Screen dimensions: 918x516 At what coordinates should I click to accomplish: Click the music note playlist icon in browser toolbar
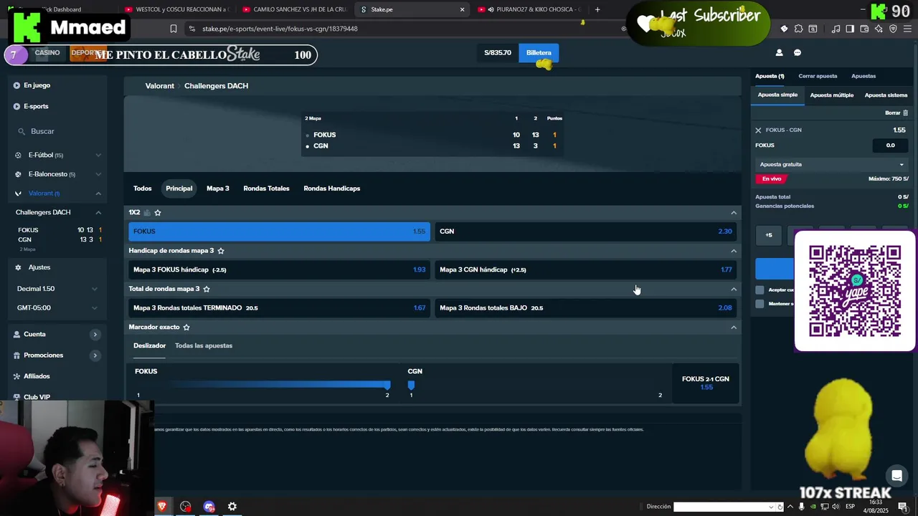(x=836, y=29)
